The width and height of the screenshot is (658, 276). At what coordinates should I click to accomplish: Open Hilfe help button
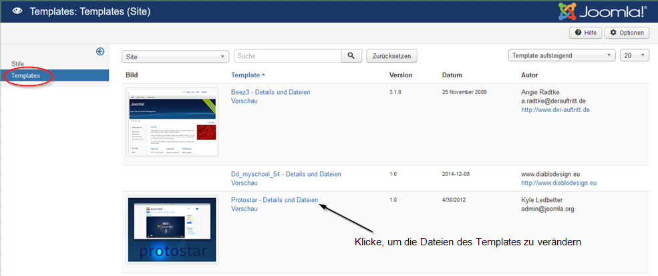(585, 33)
